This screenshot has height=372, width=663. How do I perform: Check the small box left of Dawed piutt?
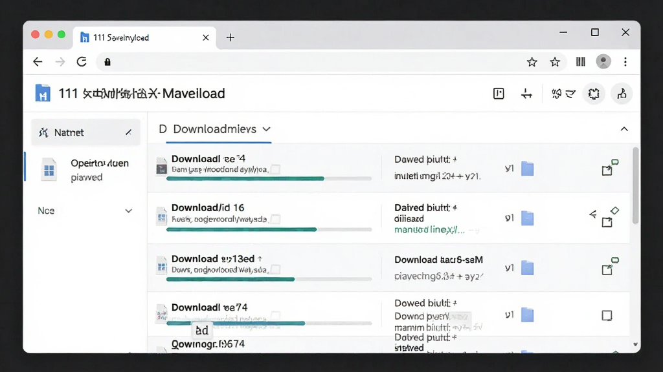(275, 169)
